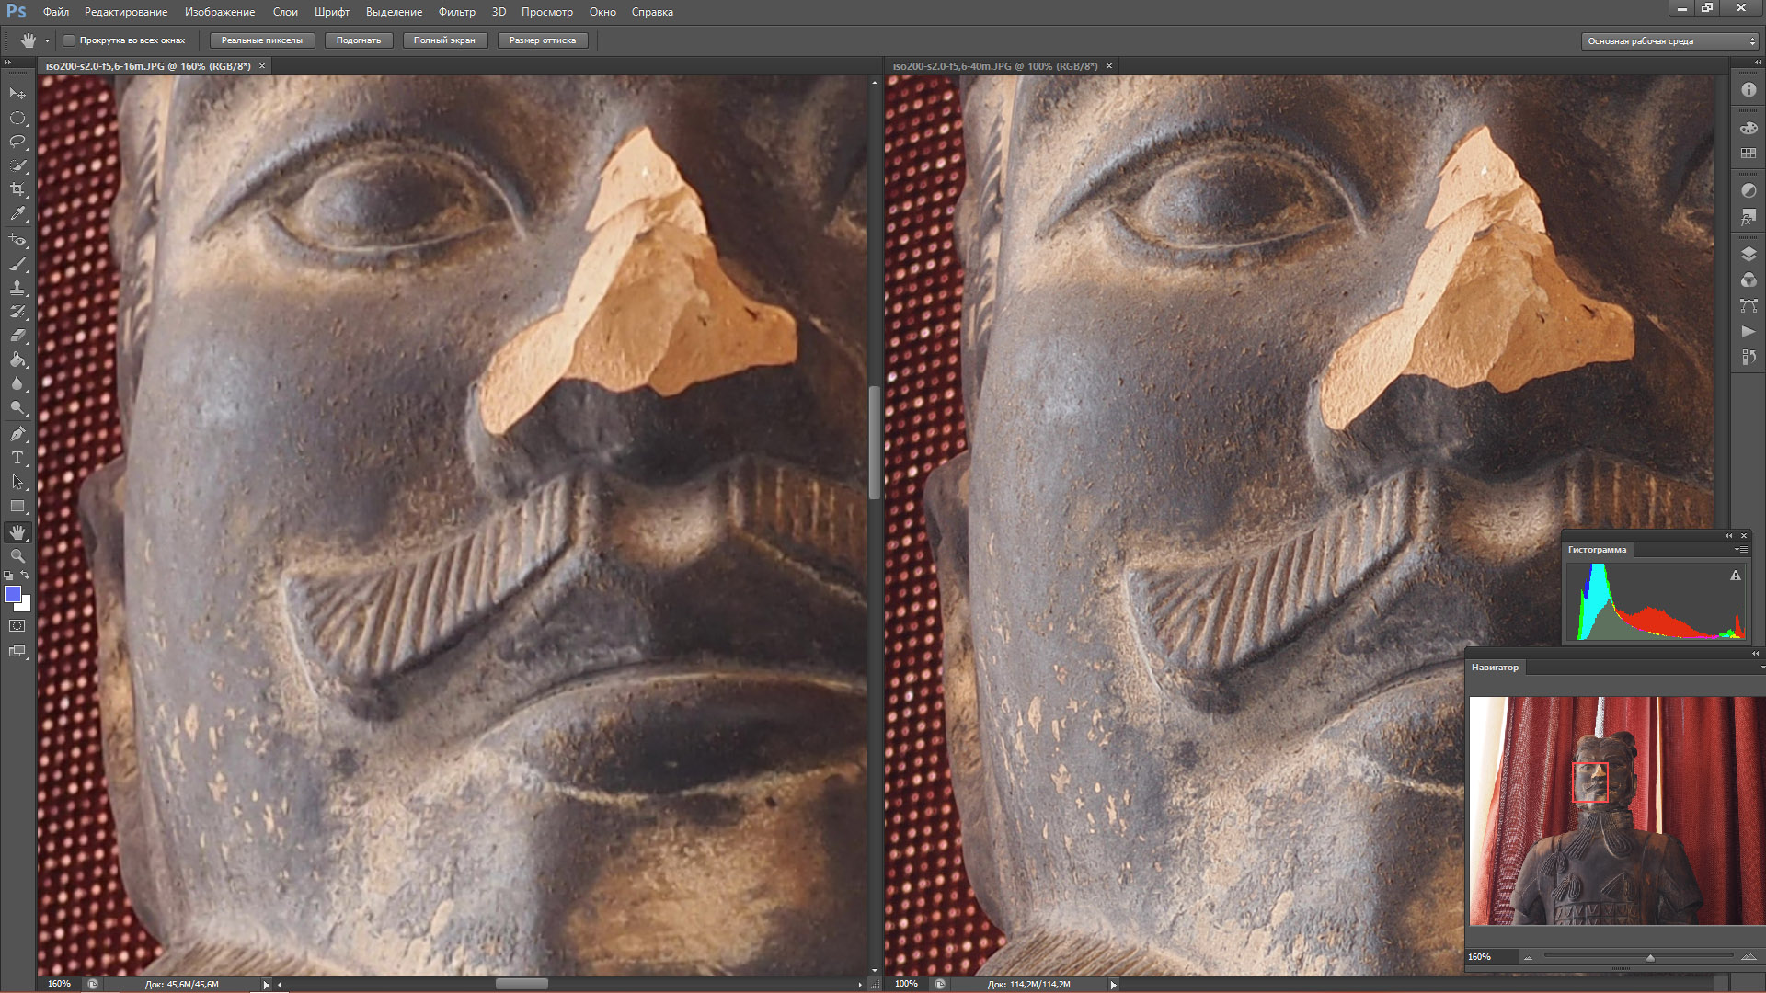Select the Zoom tool in toolbox
Viewport: 1766px width, 993px height.
pyautogui.click(x=17, y=555)
